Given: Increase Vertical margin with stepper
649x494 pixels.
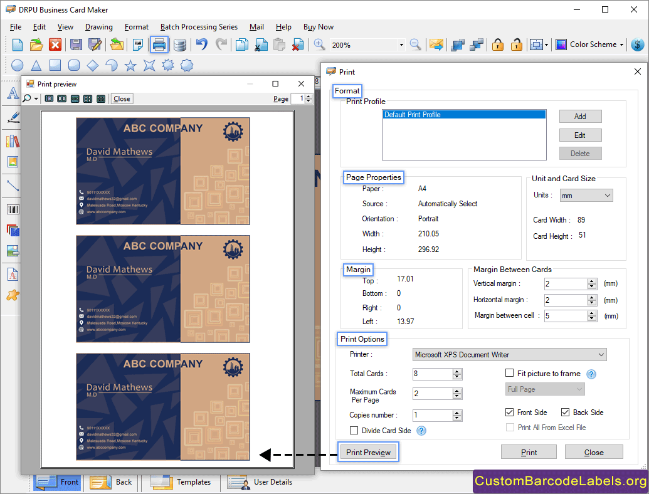Looking at the screenshot, I should [x=592, y=281].
